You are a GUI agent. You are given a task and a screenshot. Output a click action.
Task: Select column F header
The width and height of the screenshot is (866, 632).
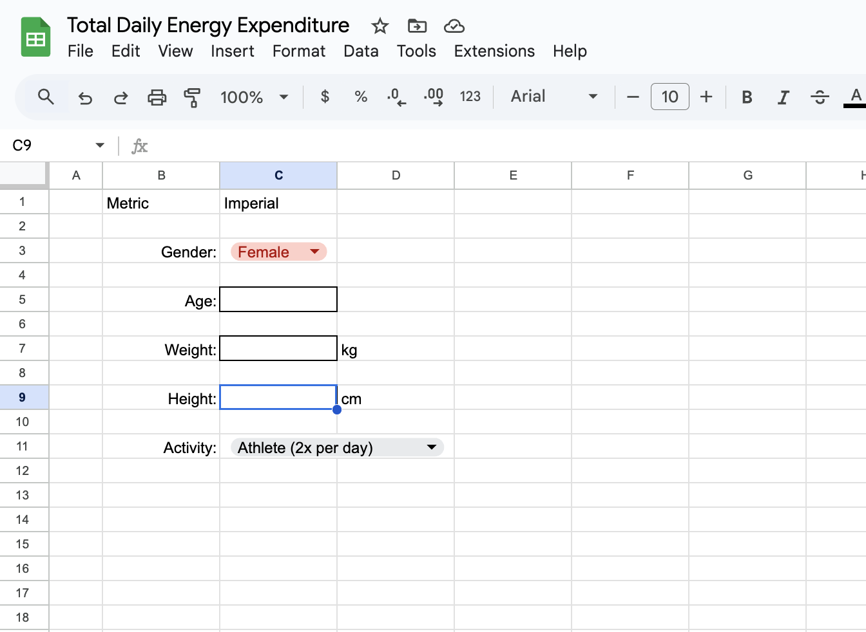630,176
